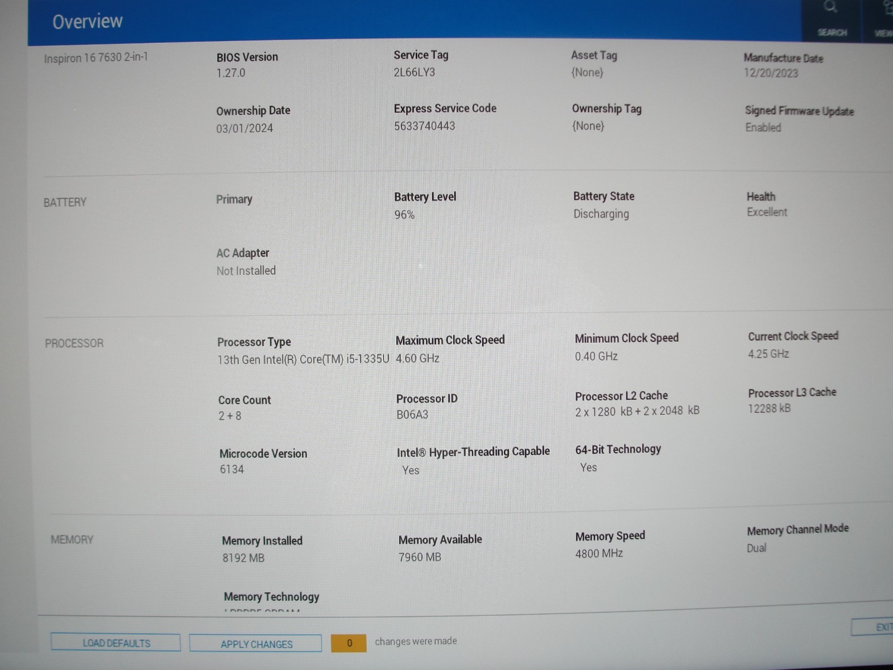The image size is (893, 670).
Task: Select the Memory Technology label
Action: click(x=271, y=597)
